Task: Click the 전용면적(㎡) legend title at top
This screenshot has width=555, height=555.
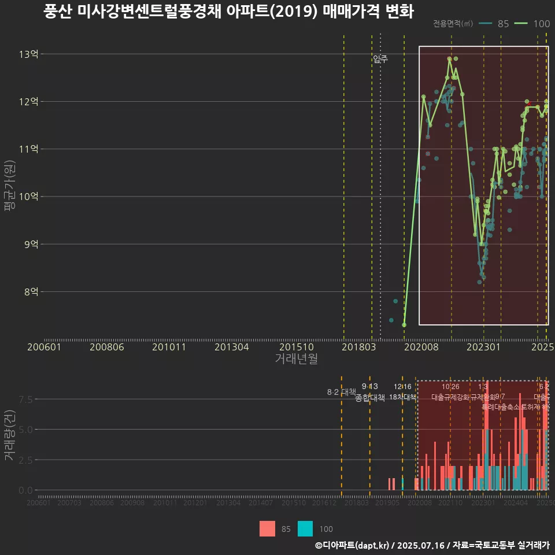Action: click(453, 24)
